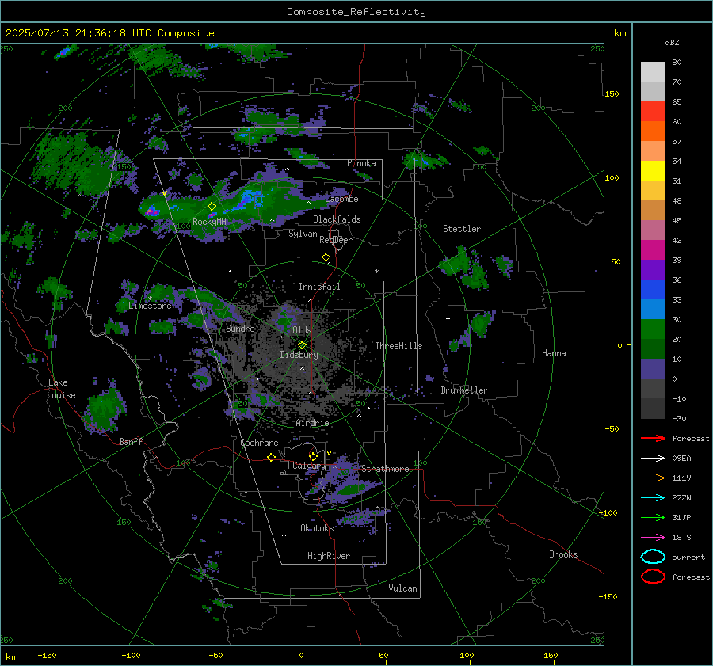Viewport: 713px width, 666px height.
Task: Click the cyan 27ZW arrow in legend
Action: [653, 498]
